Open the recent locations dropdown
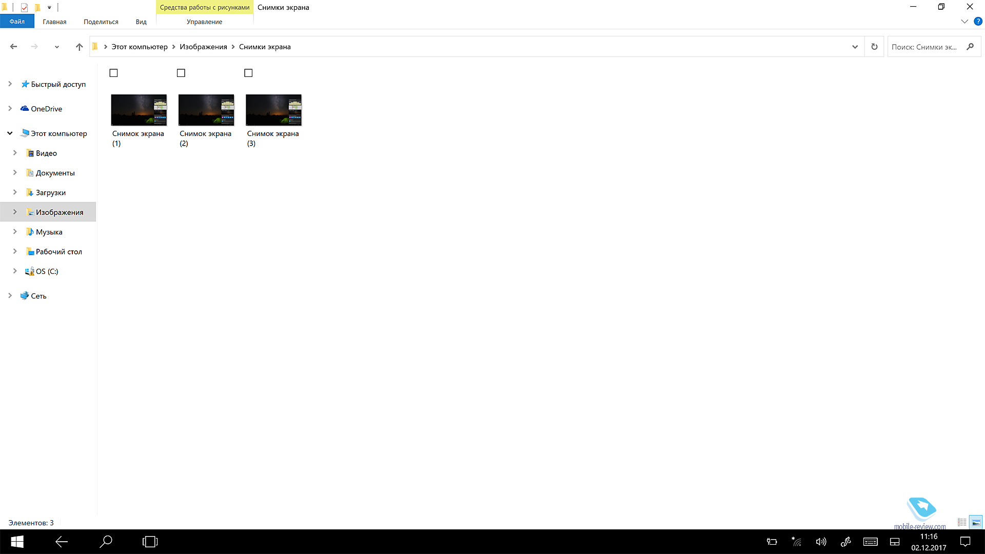The image size is (985, 554). pyautogui.click(x=56, y=47)
